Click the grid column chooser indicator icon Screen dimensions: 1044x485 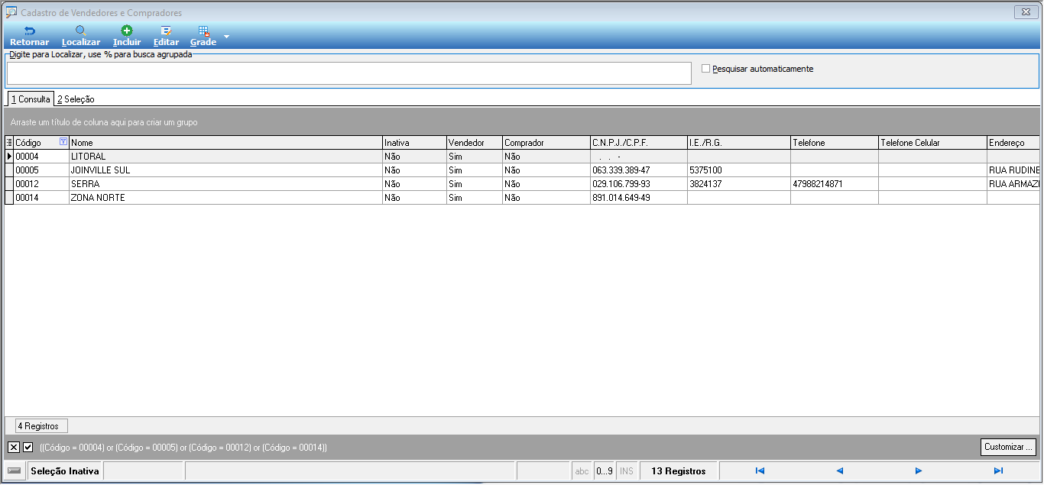pos(9,143)
